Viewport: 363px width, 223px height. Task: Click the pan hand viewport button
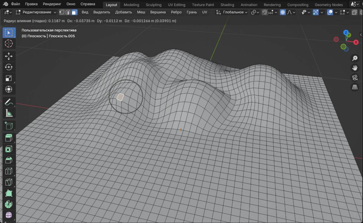[x=355, y=68]
